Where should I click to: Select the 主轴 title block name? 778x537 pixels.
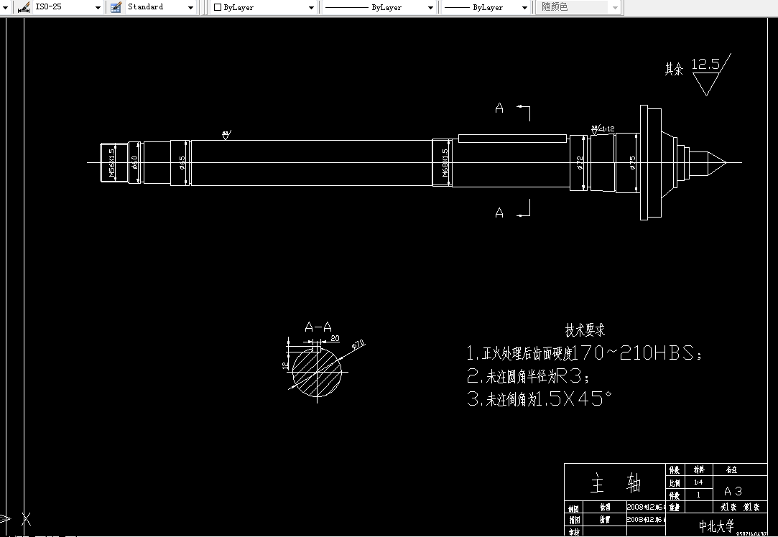(615, 483)
